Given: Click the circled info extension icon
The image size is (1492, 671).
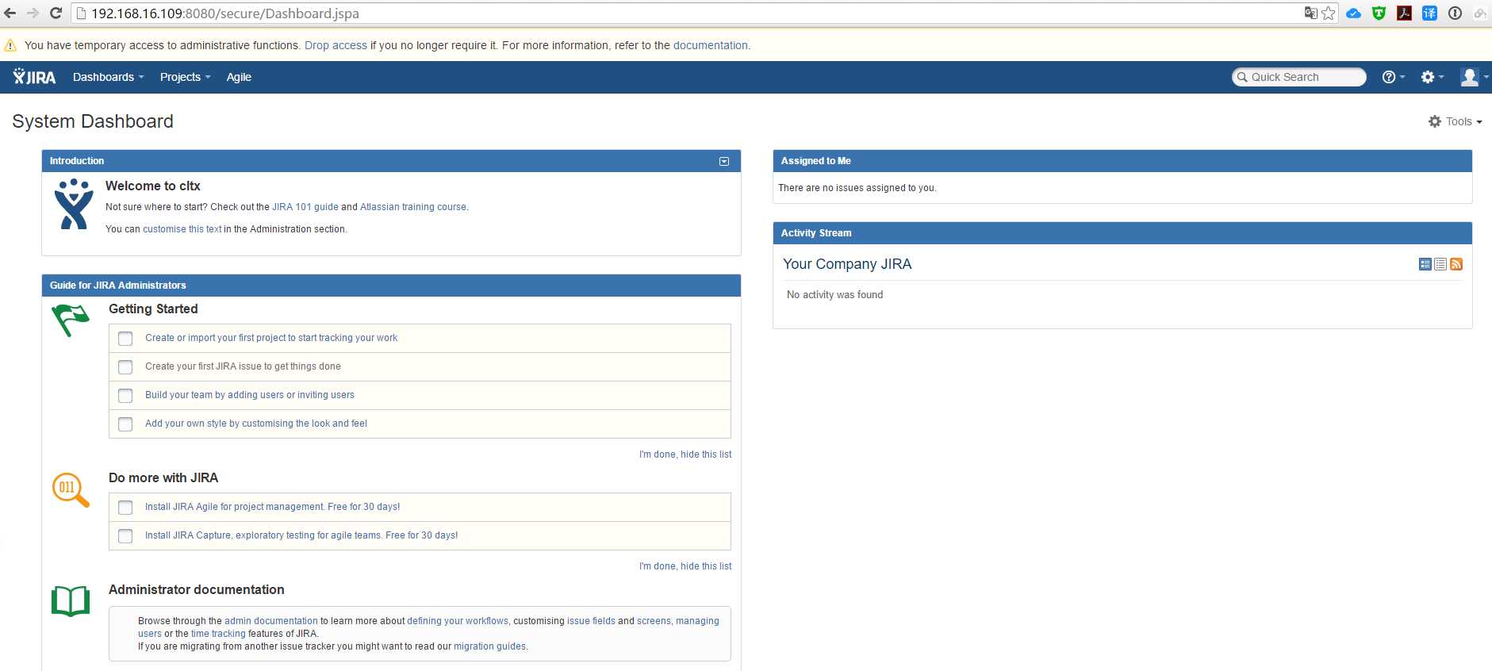Looking at the screenshot, I should [1455, 13].
